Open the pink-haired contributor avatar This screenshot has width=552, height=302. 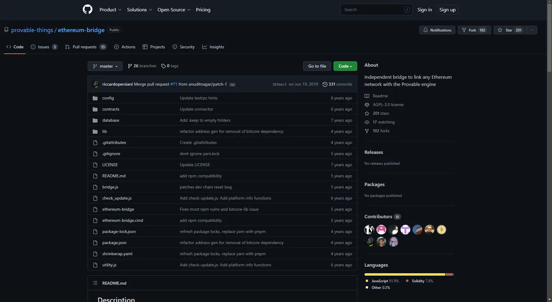click(x=393, y=242)
